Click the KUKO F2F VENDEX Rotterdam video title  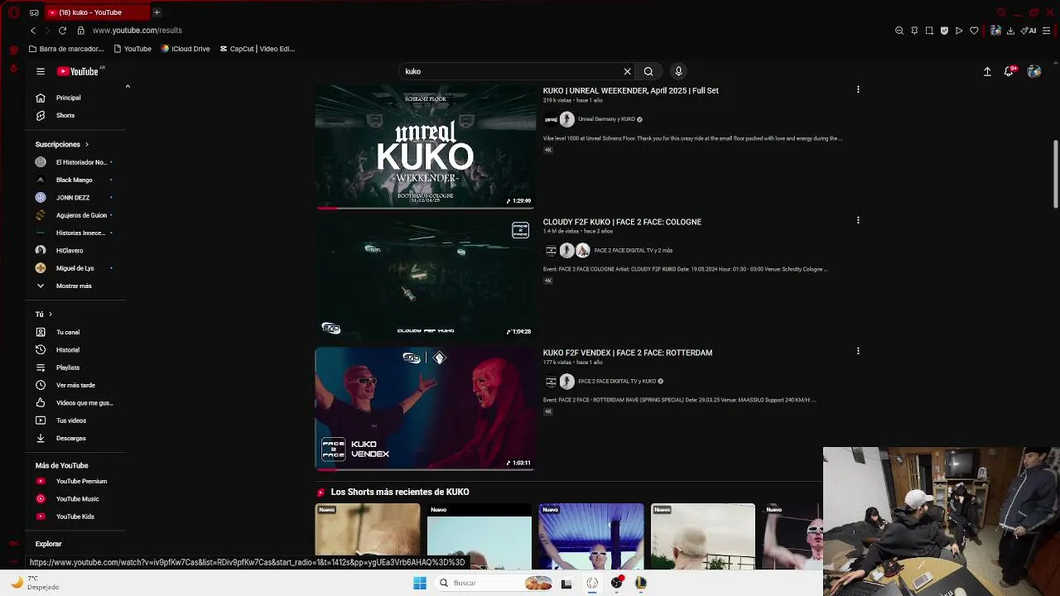(x=628, y=353)
